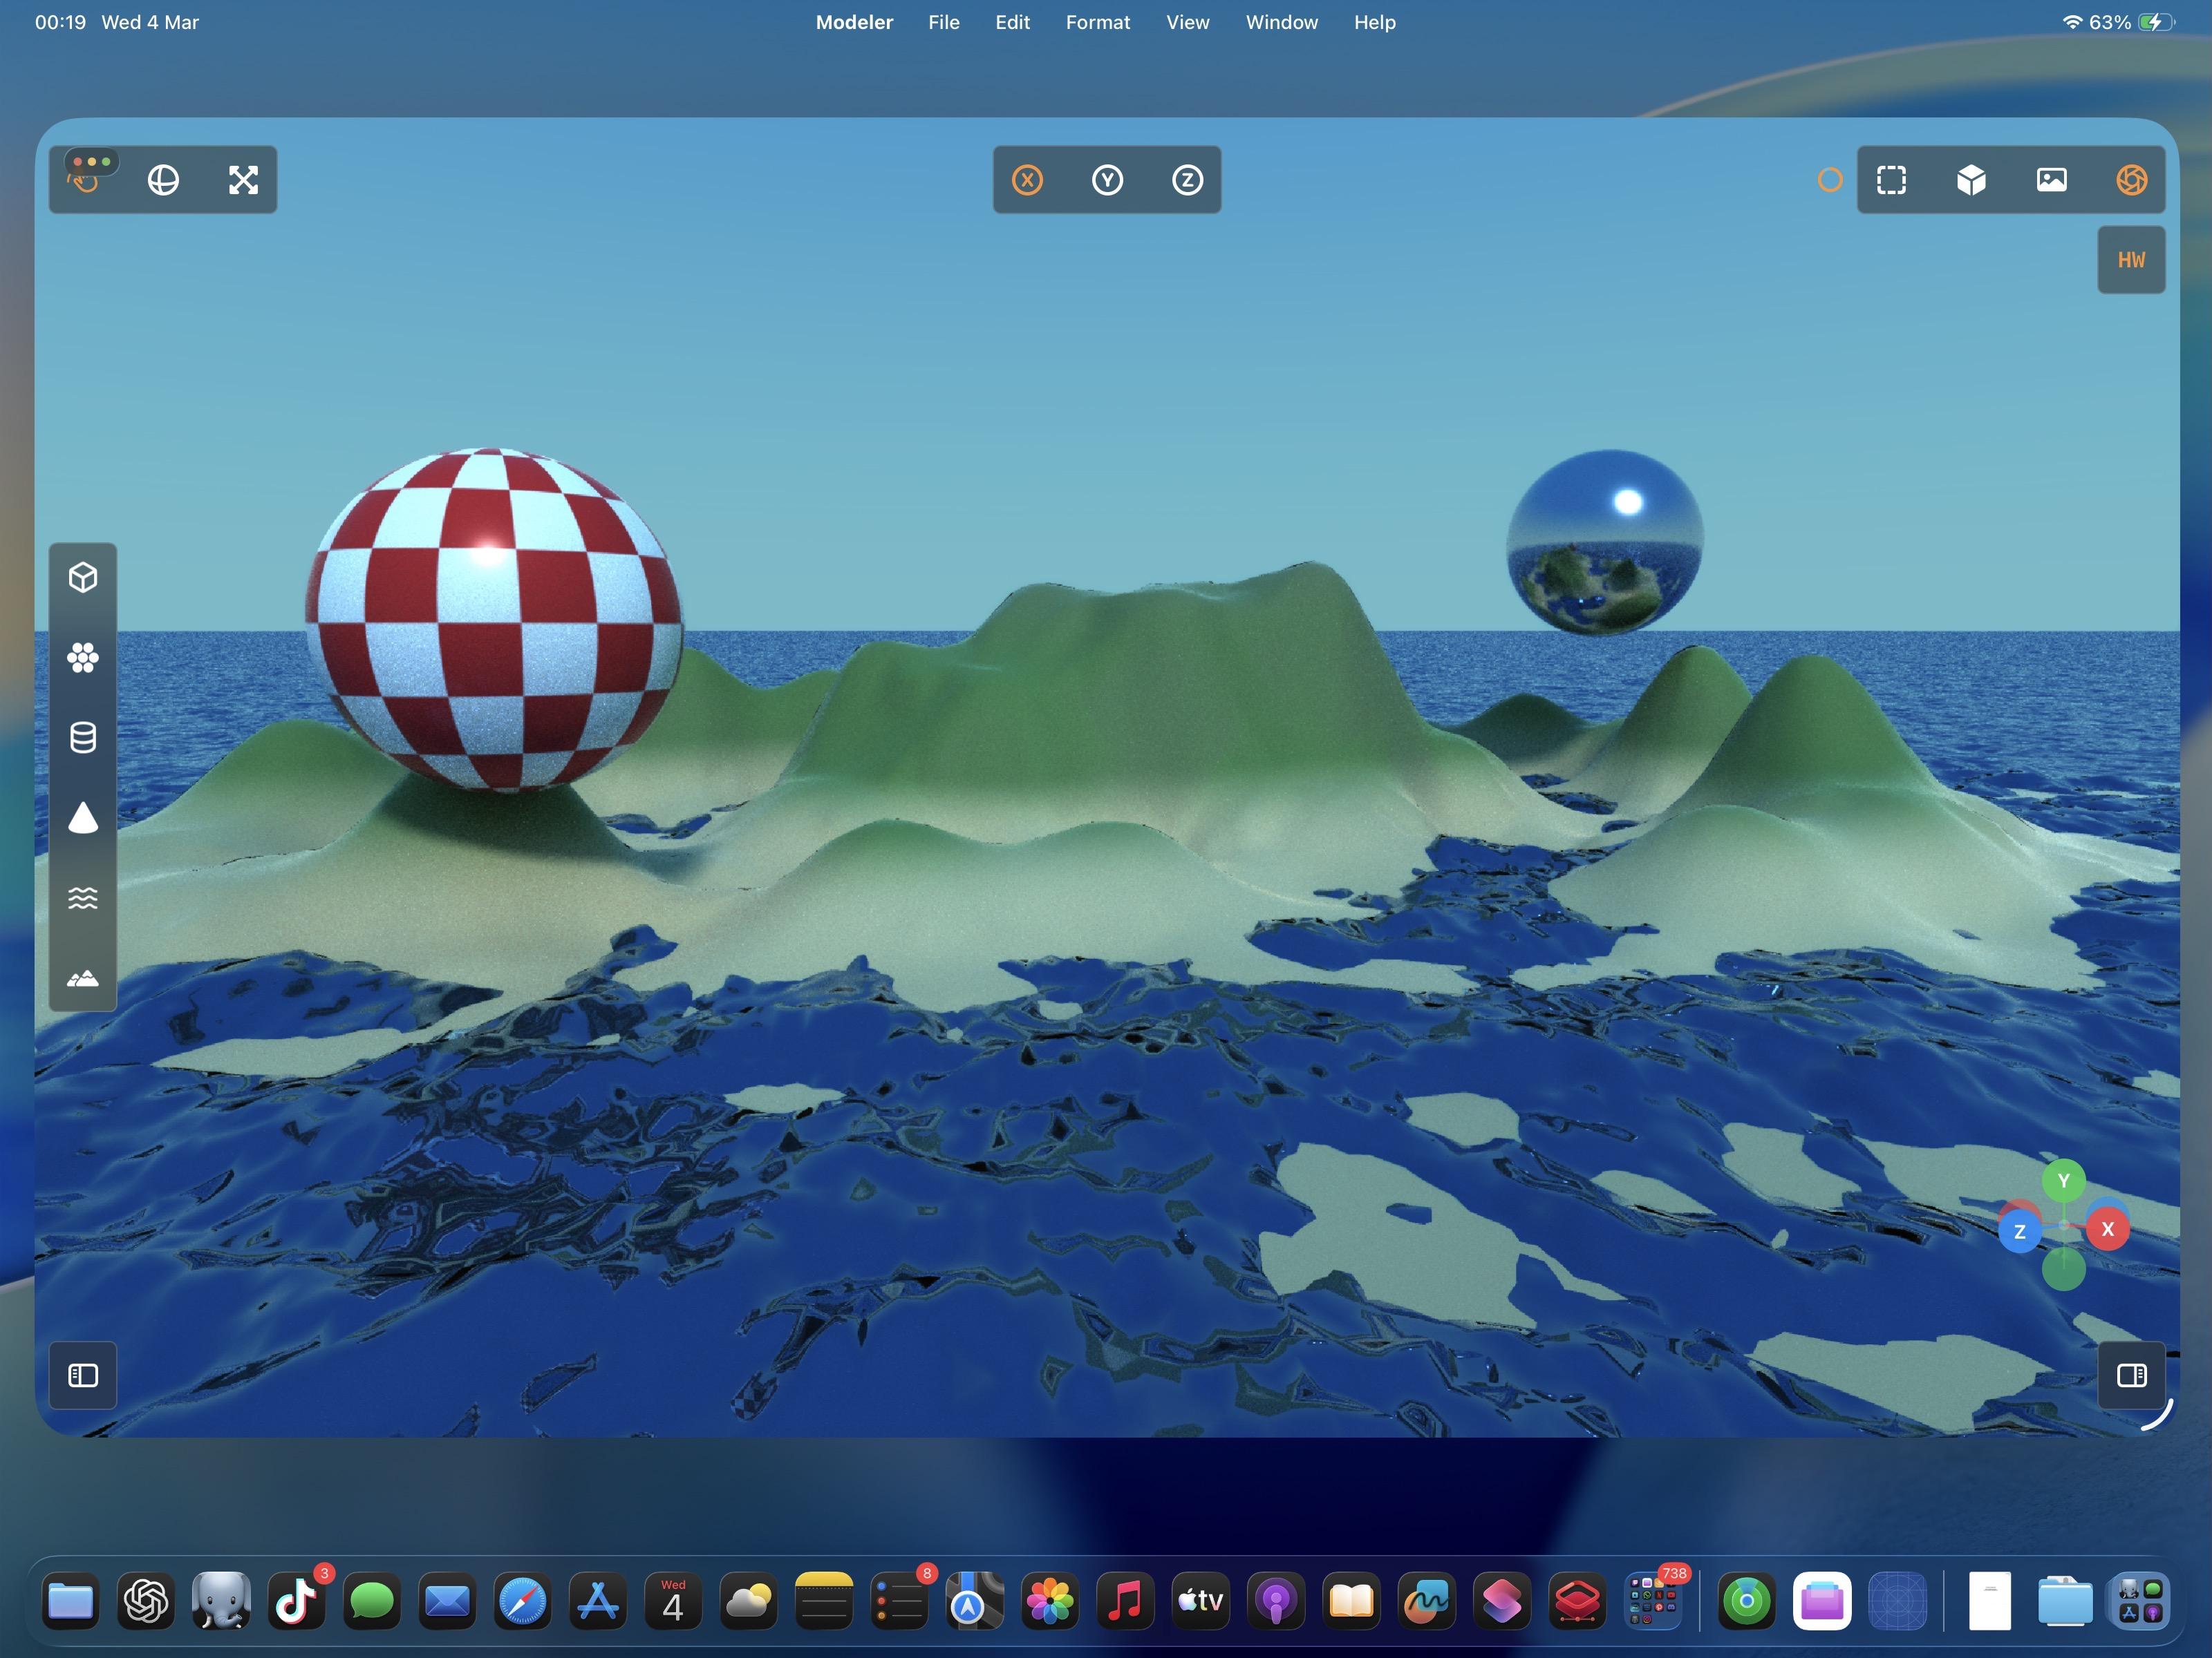The width and height of the screenshot is (2212, 1658).
Task: Click the four-arrow expand icon
Action: [x=243, y=180]
